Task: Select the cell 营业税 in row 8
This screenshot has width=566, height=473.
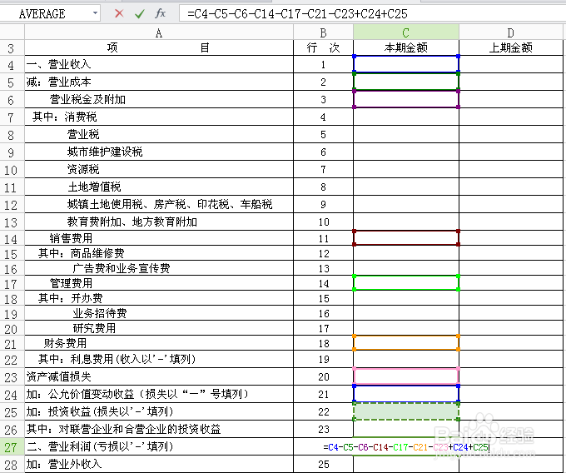Action: pos(159,134)
